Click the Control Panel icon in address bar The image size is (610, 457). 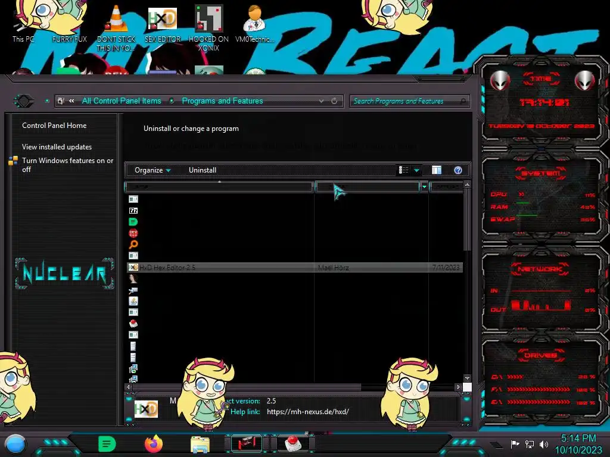tap(61, 101)
